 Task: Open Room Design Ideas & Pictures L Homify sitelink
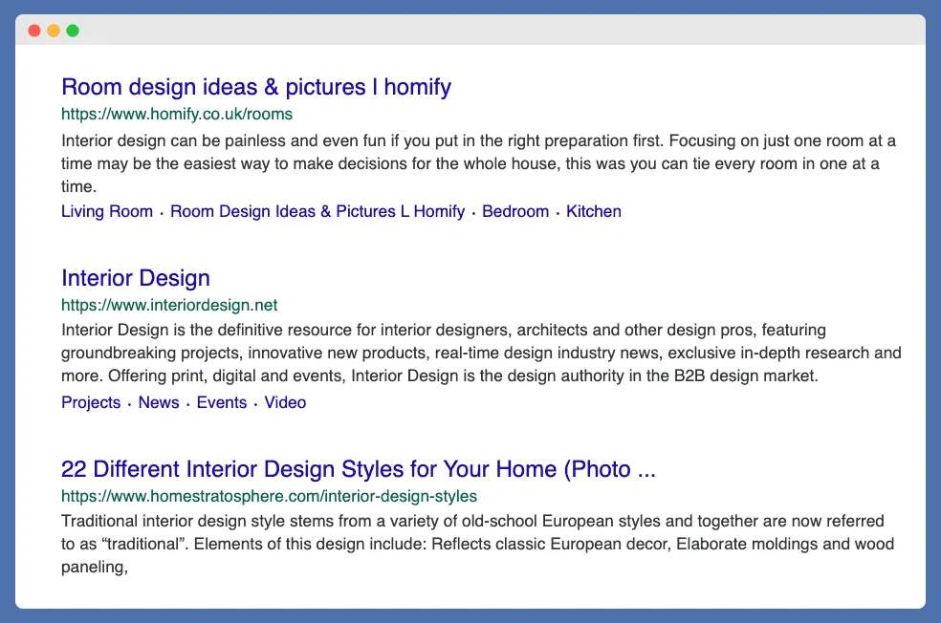coord(317,211)
